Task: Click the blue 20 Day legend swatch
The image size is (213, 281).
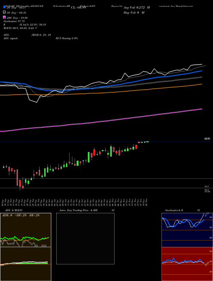Action: pyautogui.click(x=4, y=7)
